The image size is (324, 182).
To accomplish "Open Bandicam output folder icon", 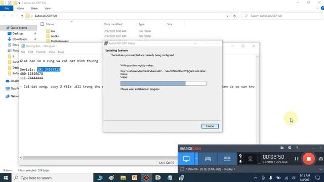I will 282,148.
